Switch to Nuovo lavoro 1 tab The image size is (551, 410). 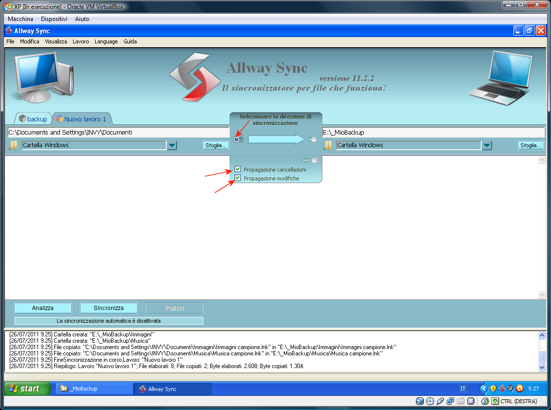pos(82,119)
